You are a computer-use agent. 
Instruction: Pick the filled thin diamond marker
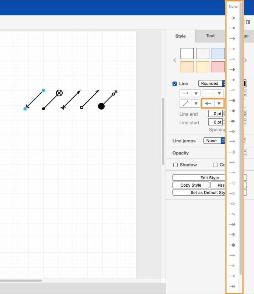click(x=233, y=121)
